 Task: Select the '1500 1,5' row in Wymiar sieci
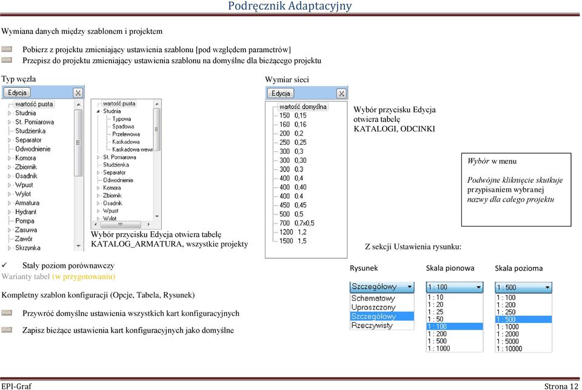(x=293, y=241)
